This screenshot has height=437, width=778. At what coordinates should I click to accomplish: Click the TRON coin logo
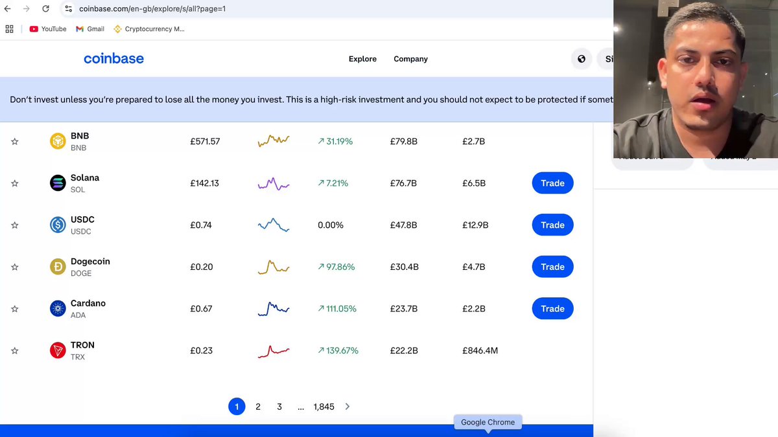click(x=58, y=351)
